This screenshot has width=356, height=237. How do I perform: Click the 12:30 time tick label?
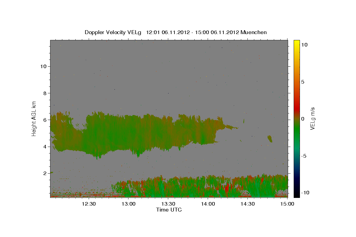pyautogui.click(x=89, y=204)
